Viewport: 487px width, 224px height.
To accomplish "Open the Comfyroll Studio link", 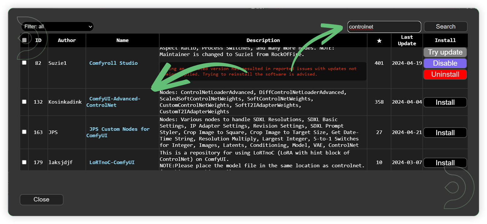I will click(113, 63).
